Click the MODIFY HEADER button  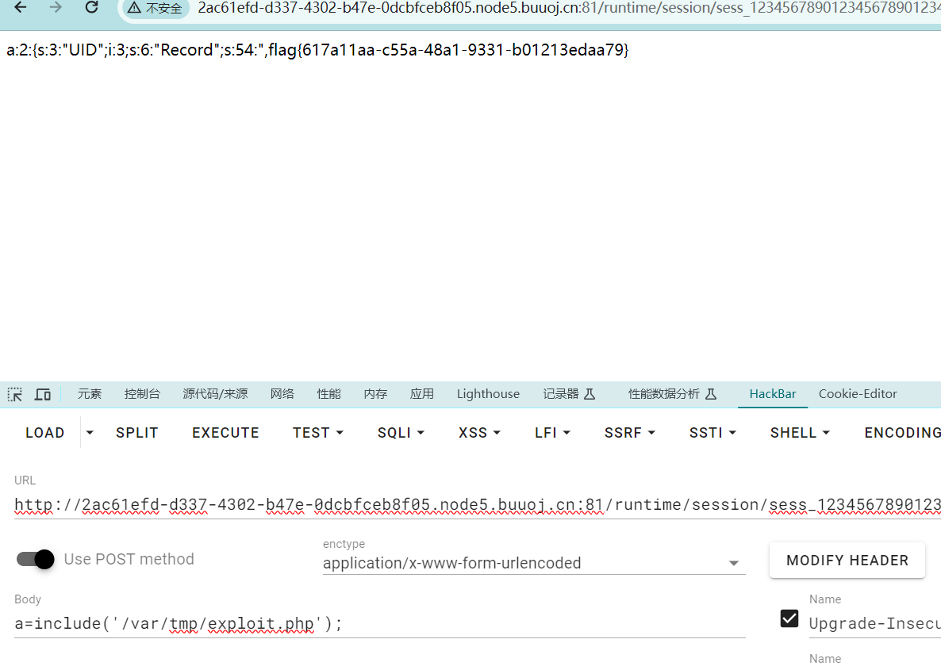[847, 561]
